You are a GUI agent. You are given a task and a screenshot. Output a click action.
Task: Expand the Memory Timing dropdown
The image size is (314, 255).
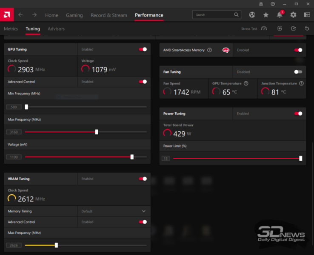pyautogui.click(x=143, y=211)
